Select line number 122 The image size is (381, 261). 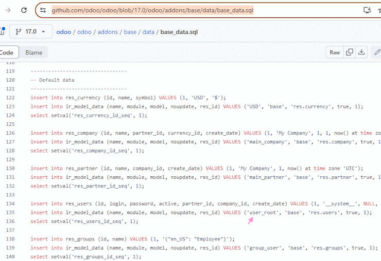10,98
